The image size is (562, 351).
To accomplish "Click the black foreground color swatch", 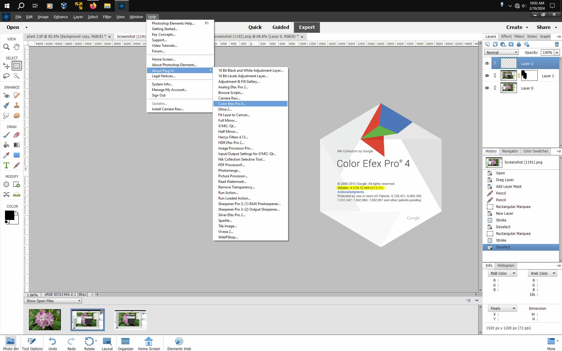I will pyautogui.click(x=9, y=215).
